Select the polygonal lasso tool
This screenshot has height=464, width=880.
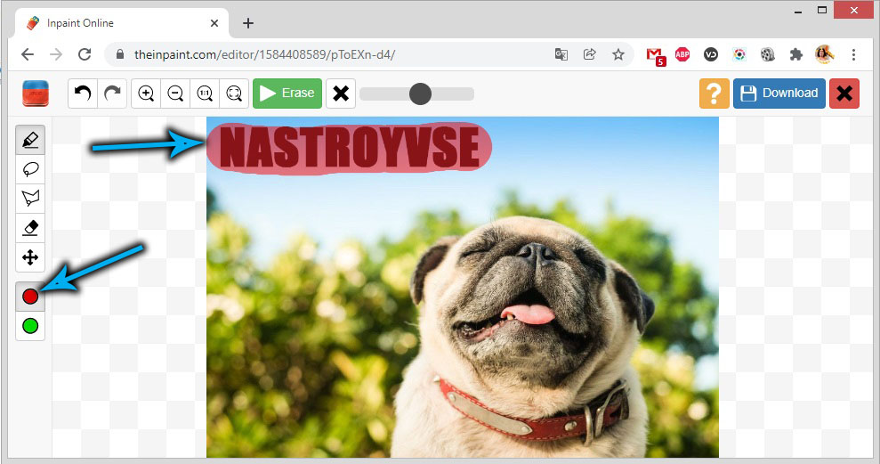(x=30, y=199)
